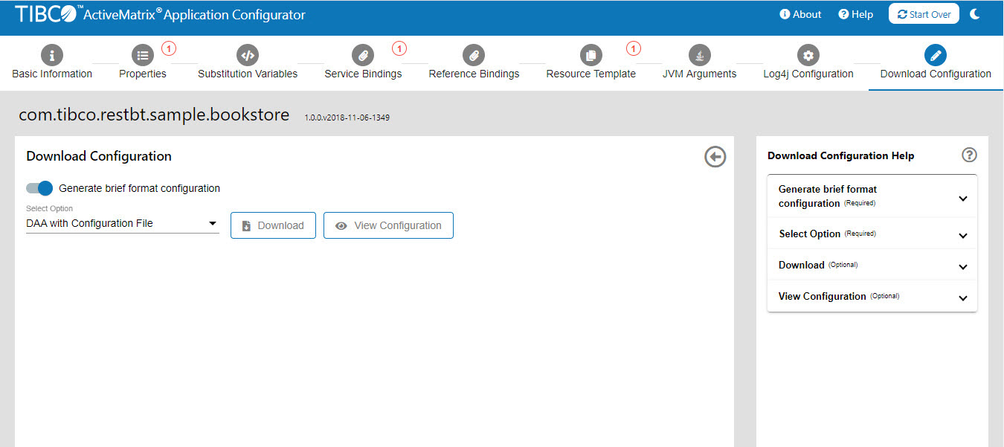Viewport: 1004px width, 447px height.
Task: Go to JVM Arguments tab
Action: click(x=699, y=74)
